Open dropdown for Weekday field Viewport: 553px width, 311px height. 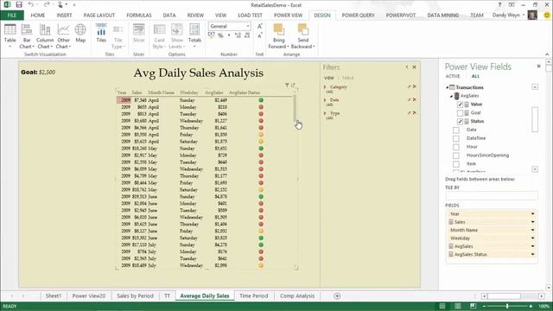pos(532,238)
